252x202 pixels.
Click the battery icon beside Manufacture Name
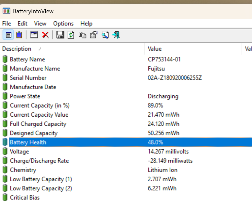[5, 68]
